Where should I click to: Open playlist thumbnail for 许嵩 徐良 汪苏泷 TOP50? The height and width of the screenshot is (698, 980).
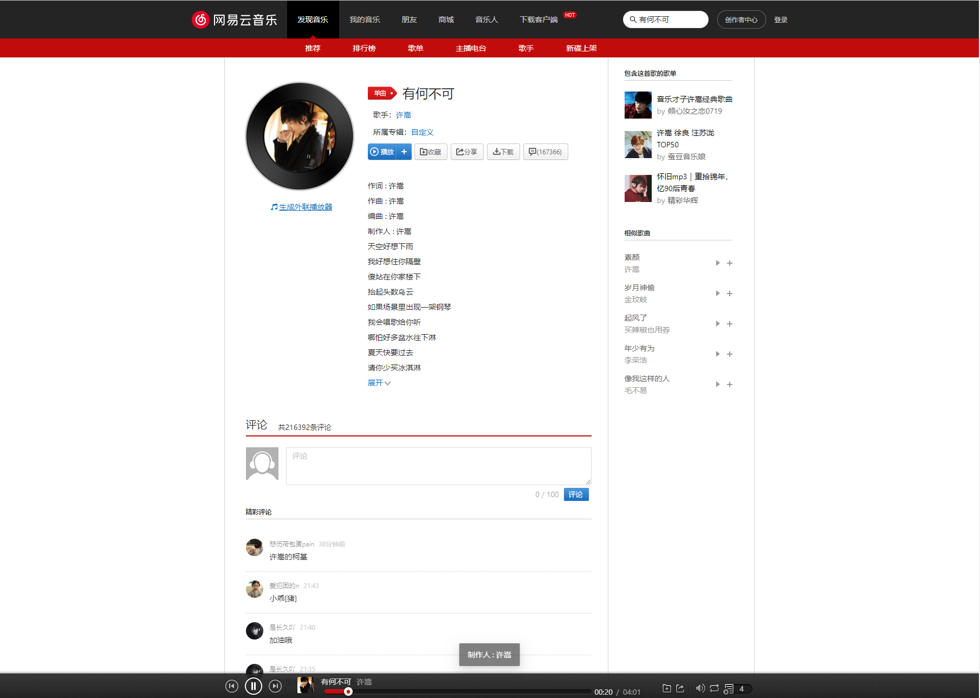(x=638, y=145)
